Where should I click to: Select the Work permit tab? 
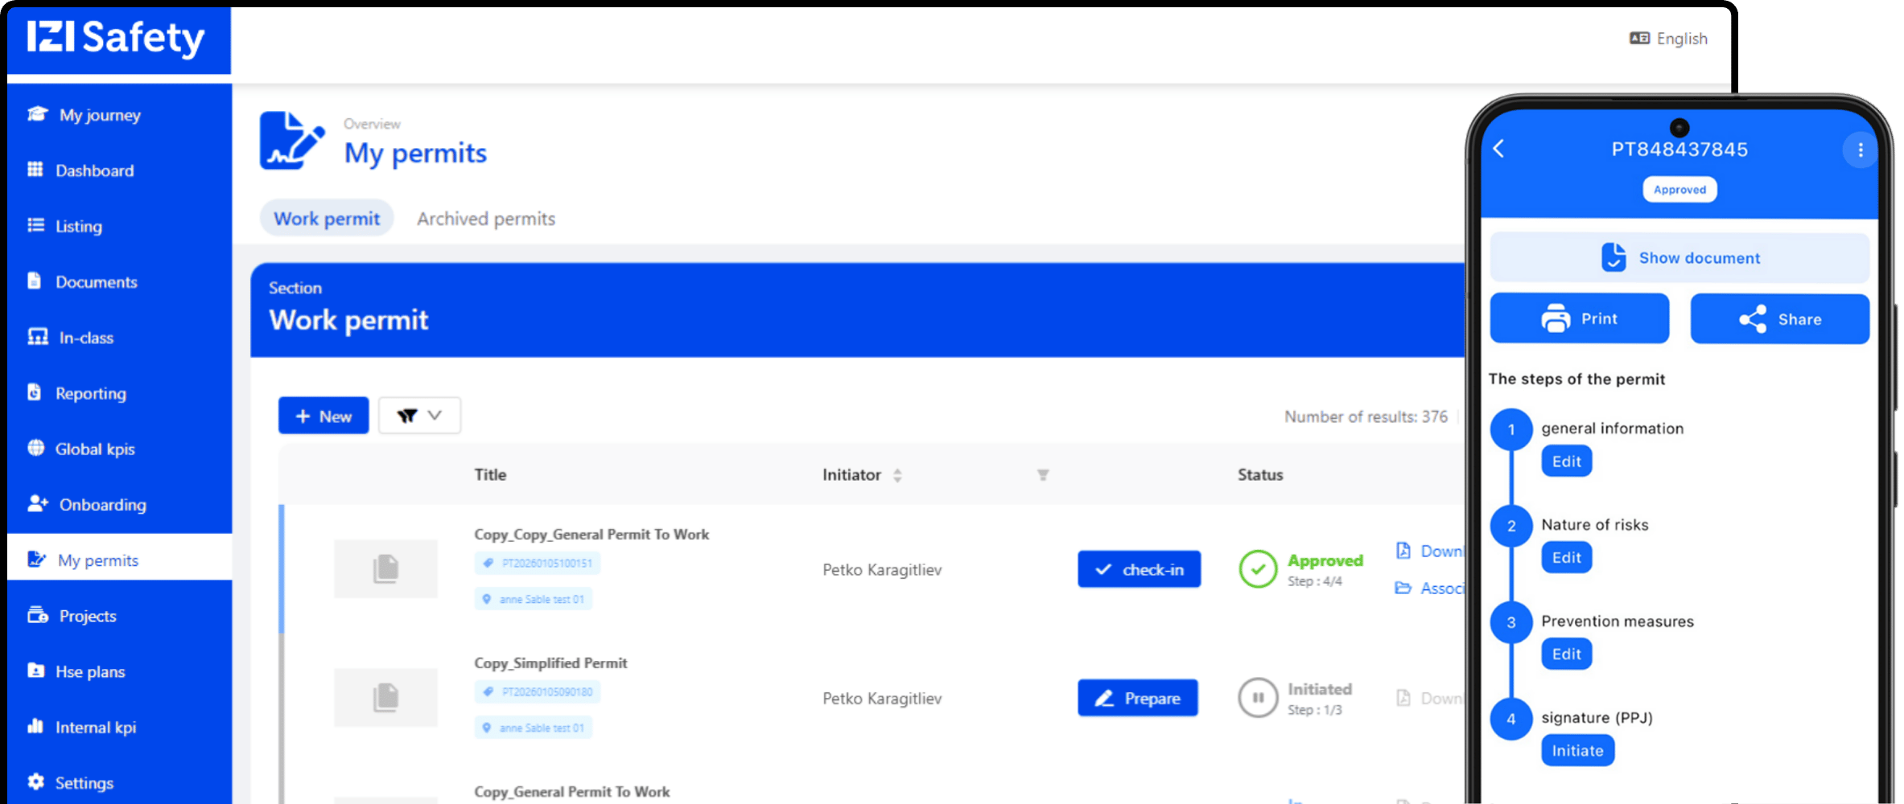pyautogui.click(x=326, y=219)
